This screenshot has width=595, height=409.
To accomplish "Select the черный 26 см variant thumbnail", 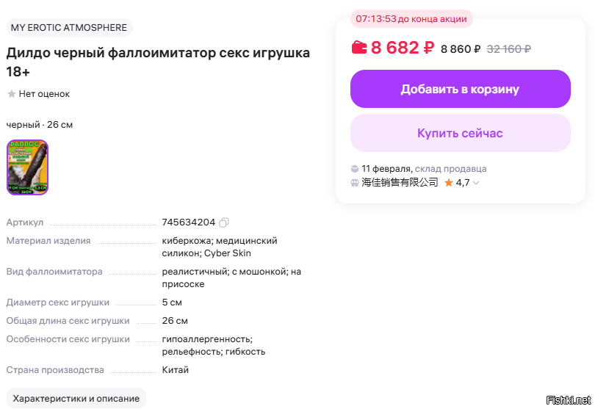I will click(27, 167).
